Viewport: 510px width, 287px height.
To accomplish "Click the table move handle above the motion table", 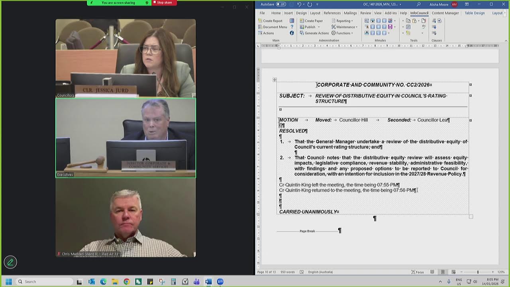I will coord(275,80).
